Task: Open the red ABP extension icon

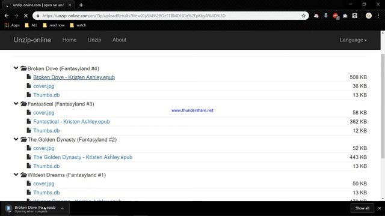Action: pos(336,16)
